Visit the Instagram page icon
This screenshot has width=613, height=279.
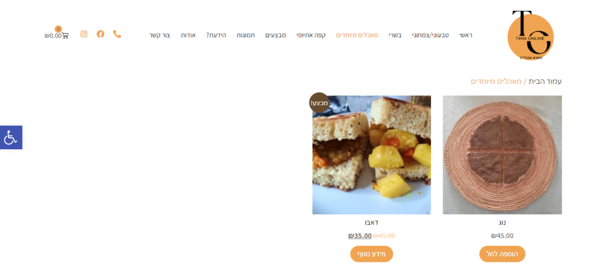click(x=83, y=34)
